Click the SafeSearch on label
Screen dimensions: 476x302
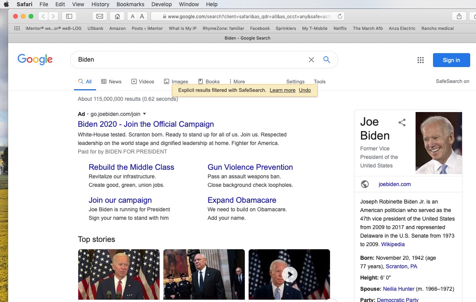click(452, 81)
